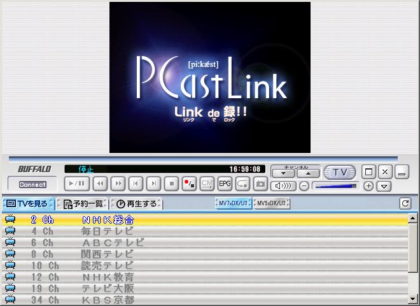Select channel 12 NHK教育
This screenshot has width=420, height=306.
click(x=205, y=277)
